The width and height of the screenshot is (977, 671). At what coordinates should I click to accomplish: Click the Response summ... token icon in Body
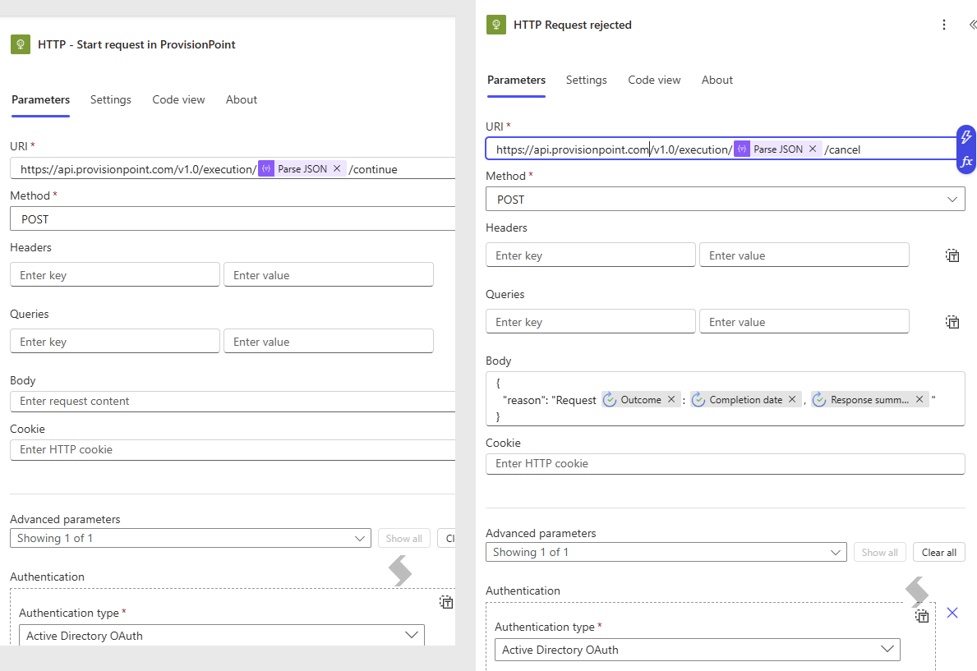click(x=819, y=400)
